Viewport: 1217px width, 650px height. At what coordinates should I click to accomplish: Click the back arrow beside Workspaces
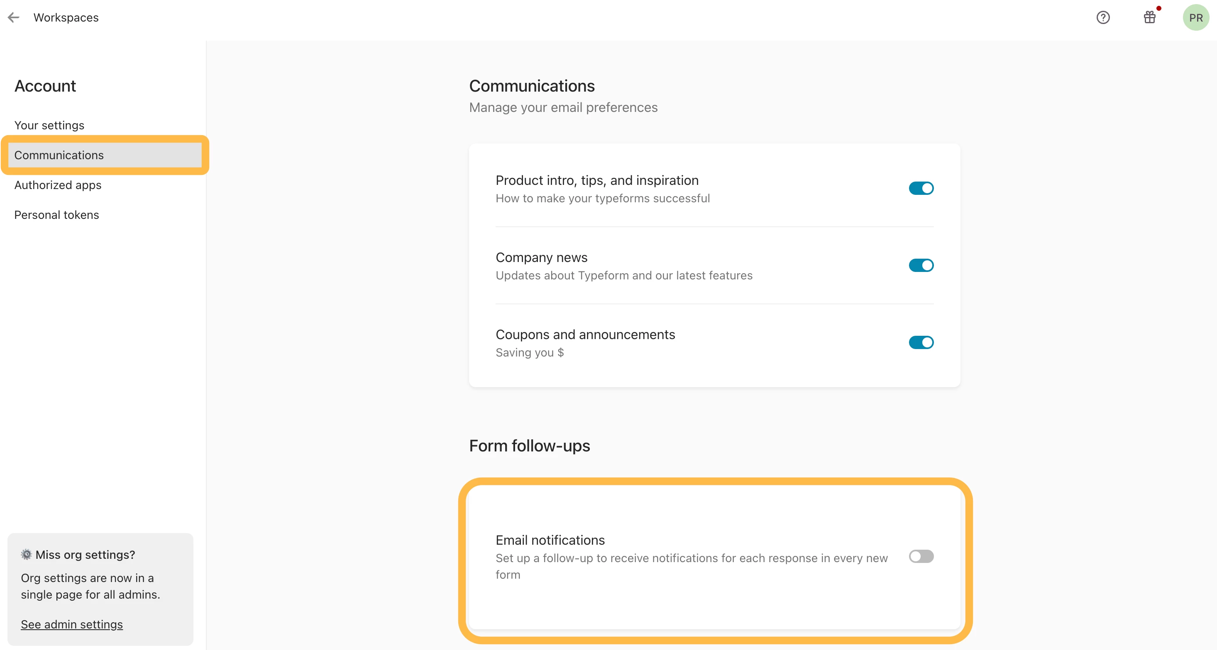tap(14, 17)
